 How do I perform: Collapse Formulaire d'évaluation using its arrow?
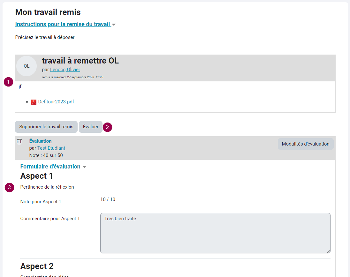pyautogui.click(x=84, y=167)
